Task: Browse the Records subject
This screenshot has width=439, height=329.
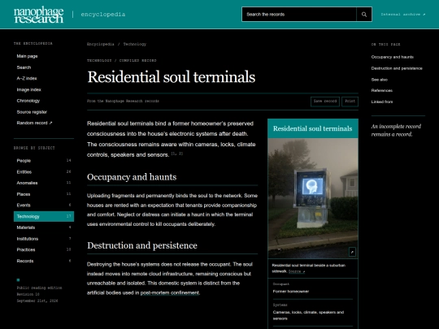Action: 44,261
